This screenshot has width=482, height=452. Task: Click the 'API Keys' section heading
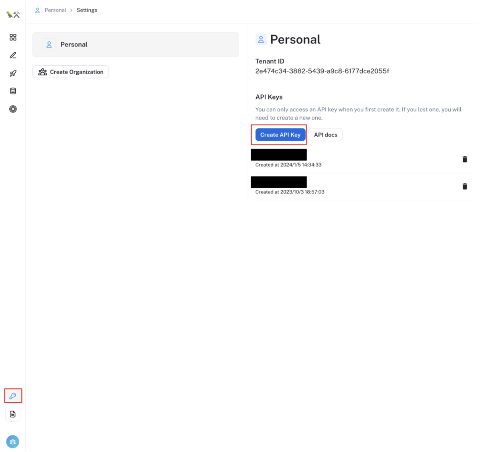269,97
